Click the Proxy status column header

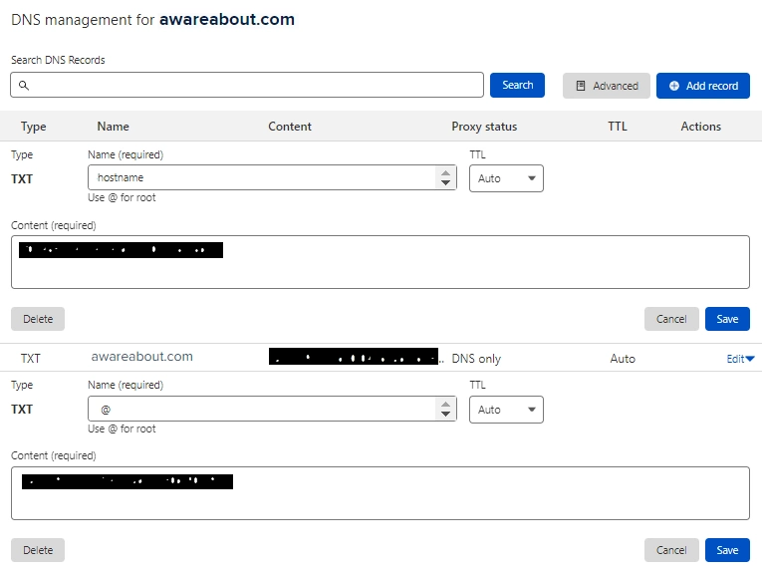click(484, 127)
